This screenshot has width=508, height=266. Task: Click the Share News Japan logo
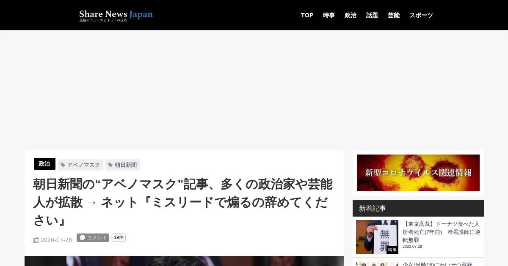click(x=116, y=16)
